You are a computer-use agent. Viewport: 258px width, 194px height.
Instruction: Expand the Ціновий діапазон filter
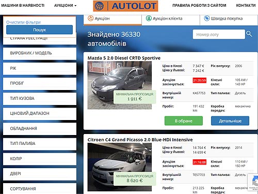pos(40,114)
